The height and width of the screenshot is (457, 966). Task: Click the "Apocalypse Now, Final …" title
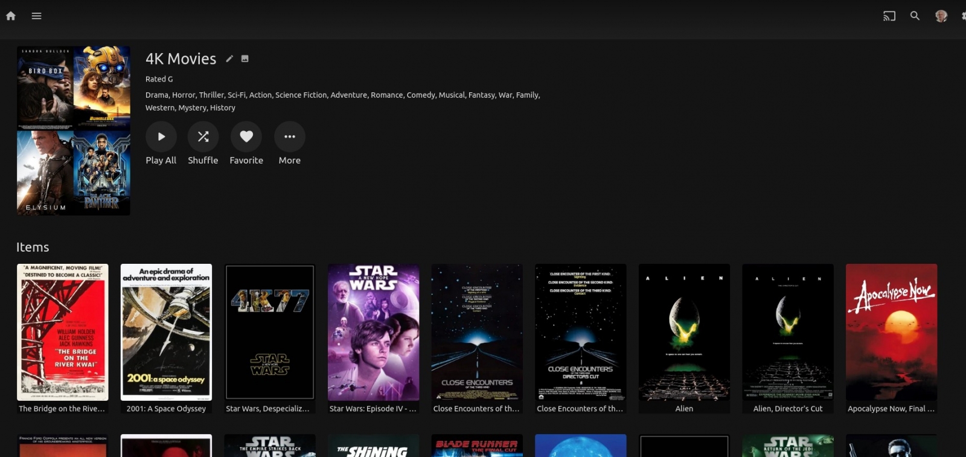(x=891, y=409)
